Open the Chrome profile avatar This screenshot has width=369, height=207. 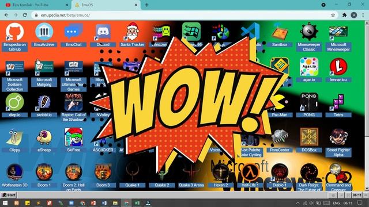coord(353,15)
